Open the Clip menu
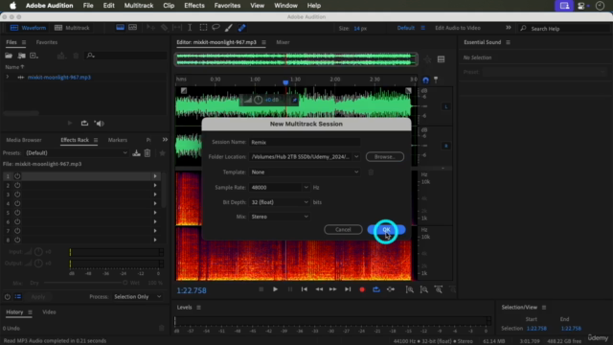 (x=169, y=6)
